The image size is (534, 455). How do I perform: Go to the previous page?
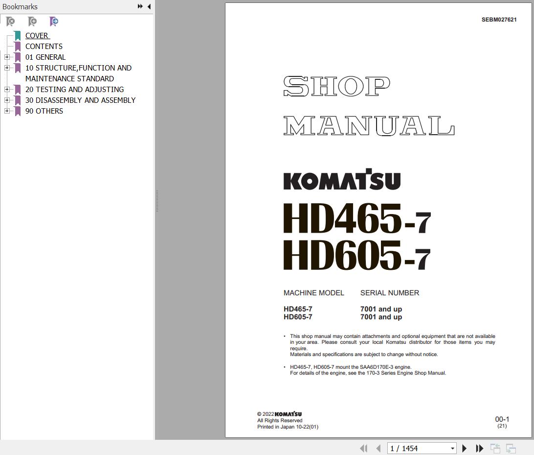pos(378,448)
